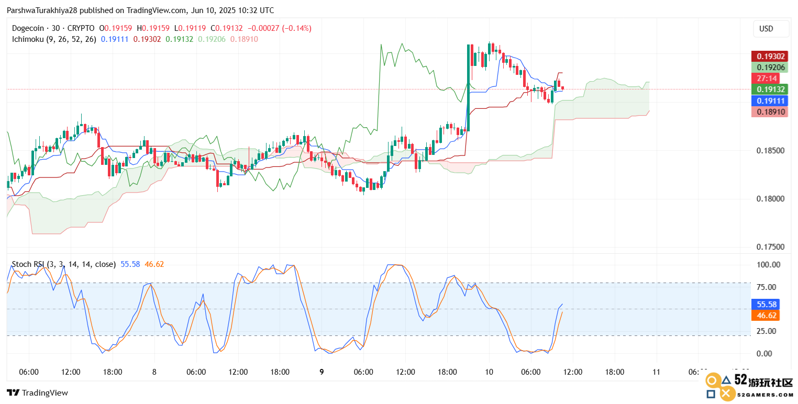Image resolution: width=798 pixels, height=404 pixels.
Task: Click the 25.00 Stoch RSI axis label
Action: [768, 331]
